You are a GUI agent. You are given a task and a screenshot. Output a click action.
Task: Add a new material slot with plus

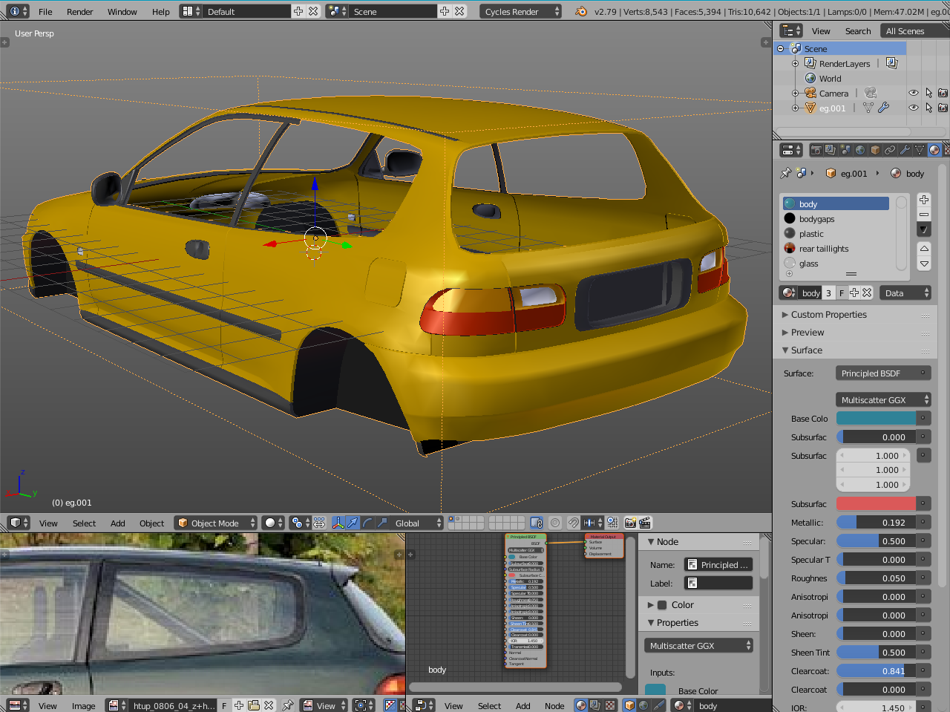[924, 200]
